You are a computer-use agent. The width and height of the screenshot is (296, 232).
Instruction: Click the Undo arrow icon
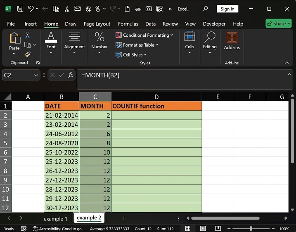coord(31,9)
